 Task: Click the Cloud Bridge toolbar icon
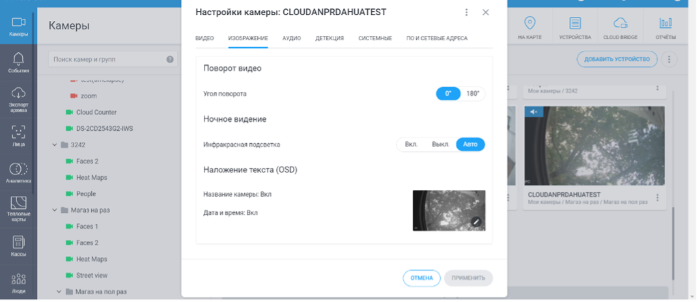click(620, 27)
